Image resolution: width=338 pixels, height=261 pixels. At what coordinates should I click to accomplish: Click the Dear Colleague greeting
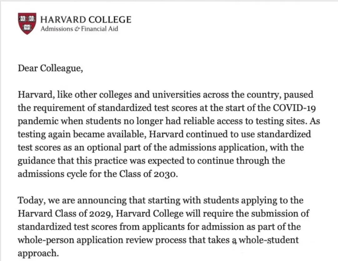50,68
